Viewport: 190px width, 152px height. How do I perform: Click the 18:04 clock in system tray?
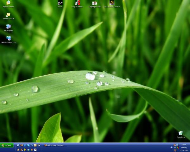tap(184, 145)
